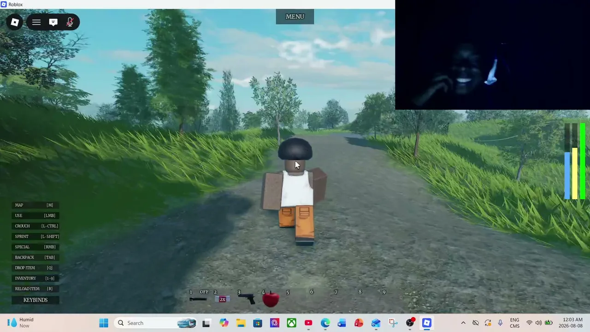Click the KEYBINDS panel header
The width and height of the screenshot is (590, 332).
tap(35, 300)
